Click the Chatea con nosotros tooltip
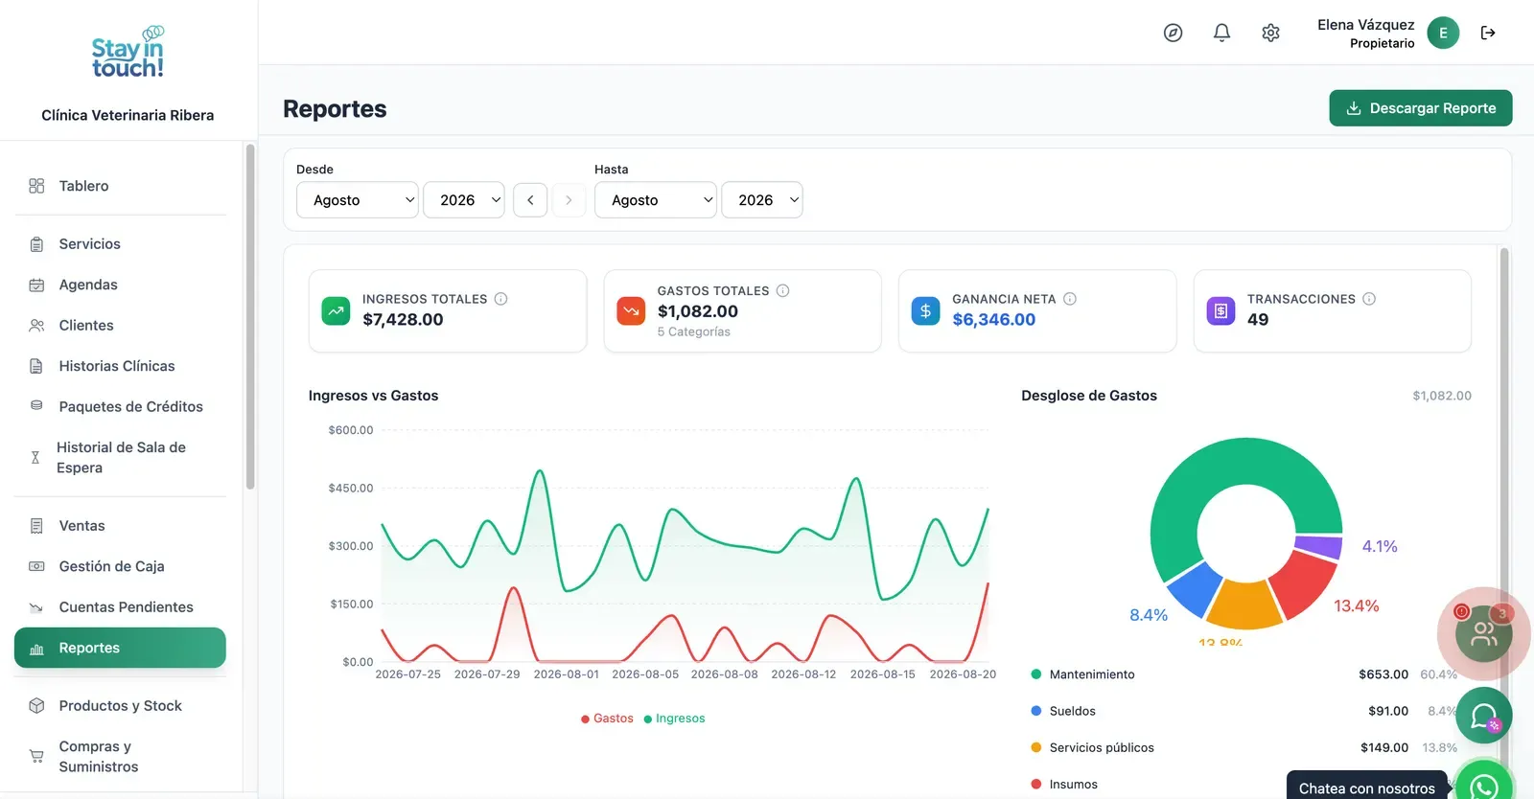Image resolution: width=1534 pixels, height=799 pixels. (1366, 788)
